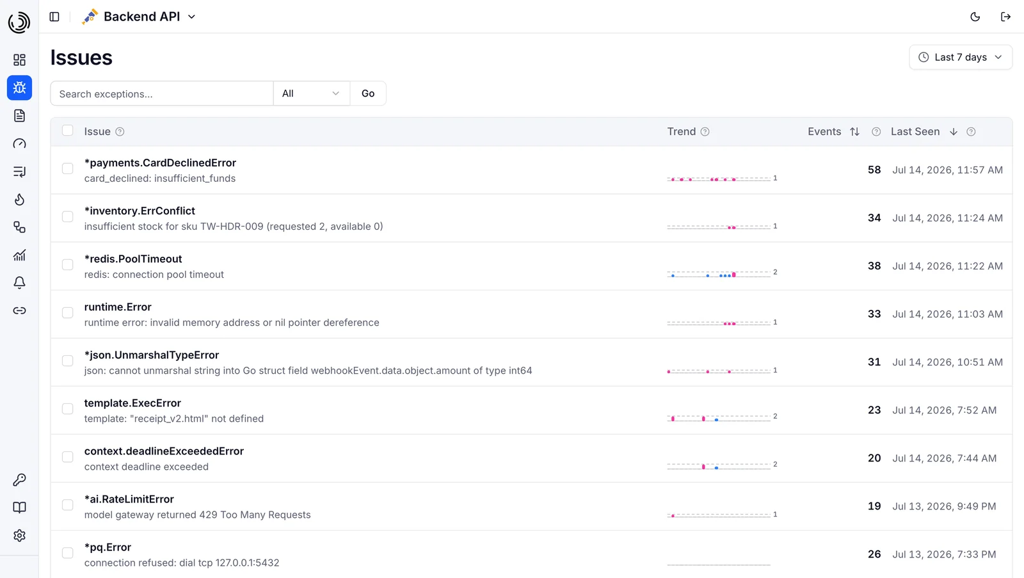The width and height of the screenshot is (1024, 578).
Task: Open the API keys key icon
Action: click(x=19, y=480)
